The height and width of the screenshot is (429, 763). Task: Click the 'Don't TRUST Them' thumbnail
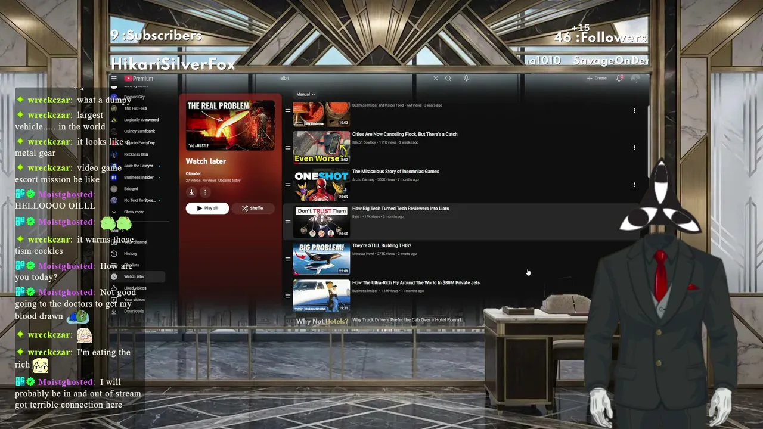[x=321, y=222]
